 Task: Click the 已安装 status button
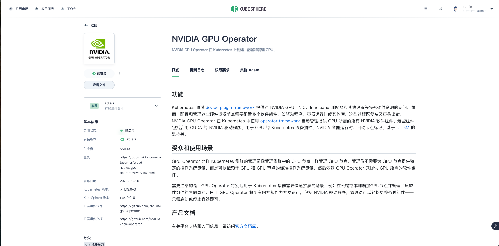(99, 74)
